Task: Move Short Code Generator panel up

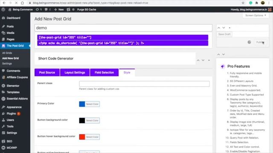Action: pos(198,60)
